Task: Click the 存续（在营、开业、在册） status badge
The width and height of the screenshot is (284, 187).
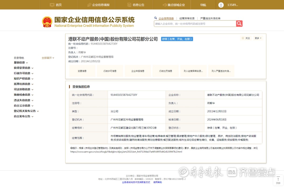Action: 177,39
